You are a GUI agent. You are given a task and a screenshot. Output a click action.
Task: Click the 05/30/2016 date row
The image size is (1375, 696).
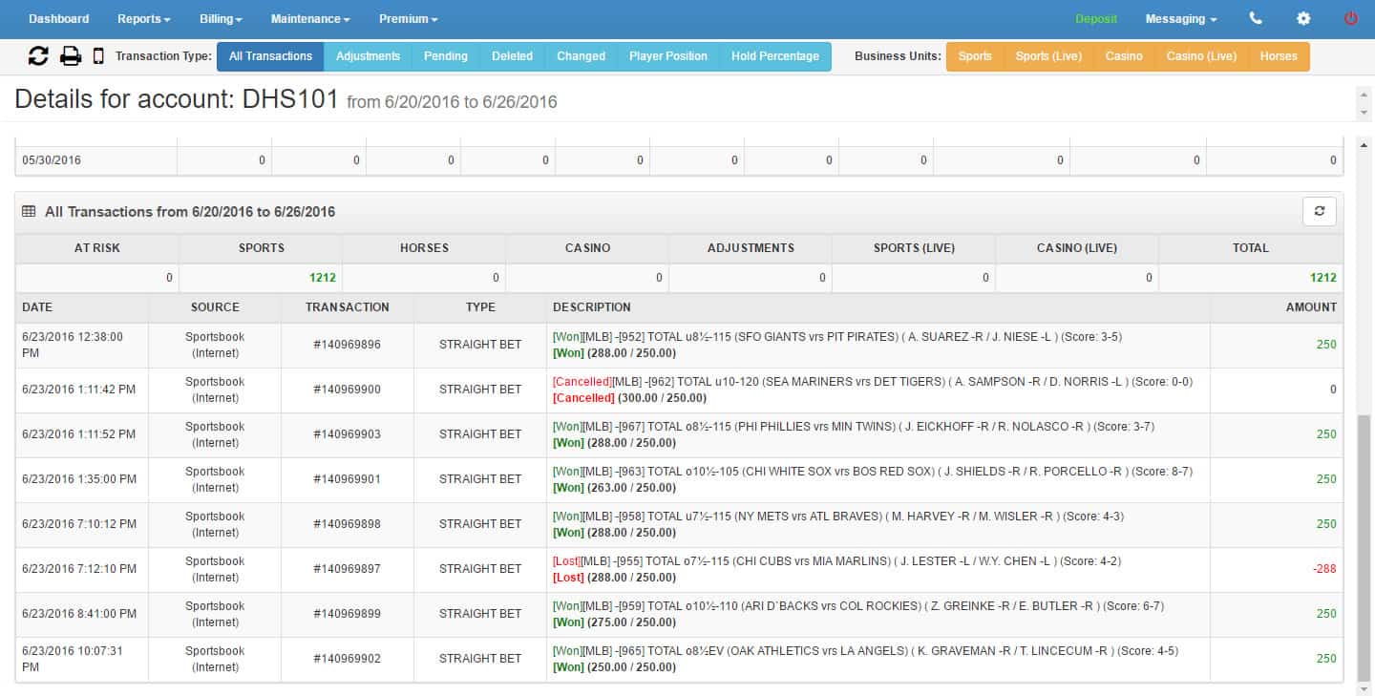click(x=679, y=160)
